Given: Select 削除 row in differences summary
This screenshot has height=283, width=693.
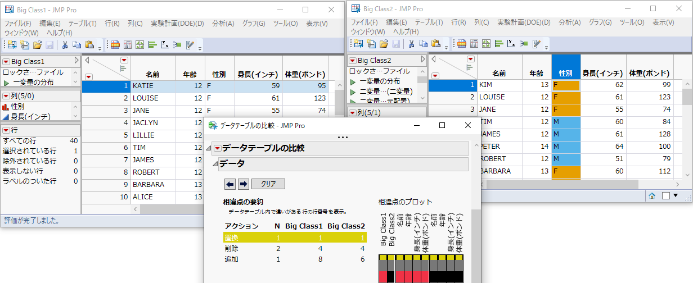Looking at the screenshot, I should [x=295, y=248].
